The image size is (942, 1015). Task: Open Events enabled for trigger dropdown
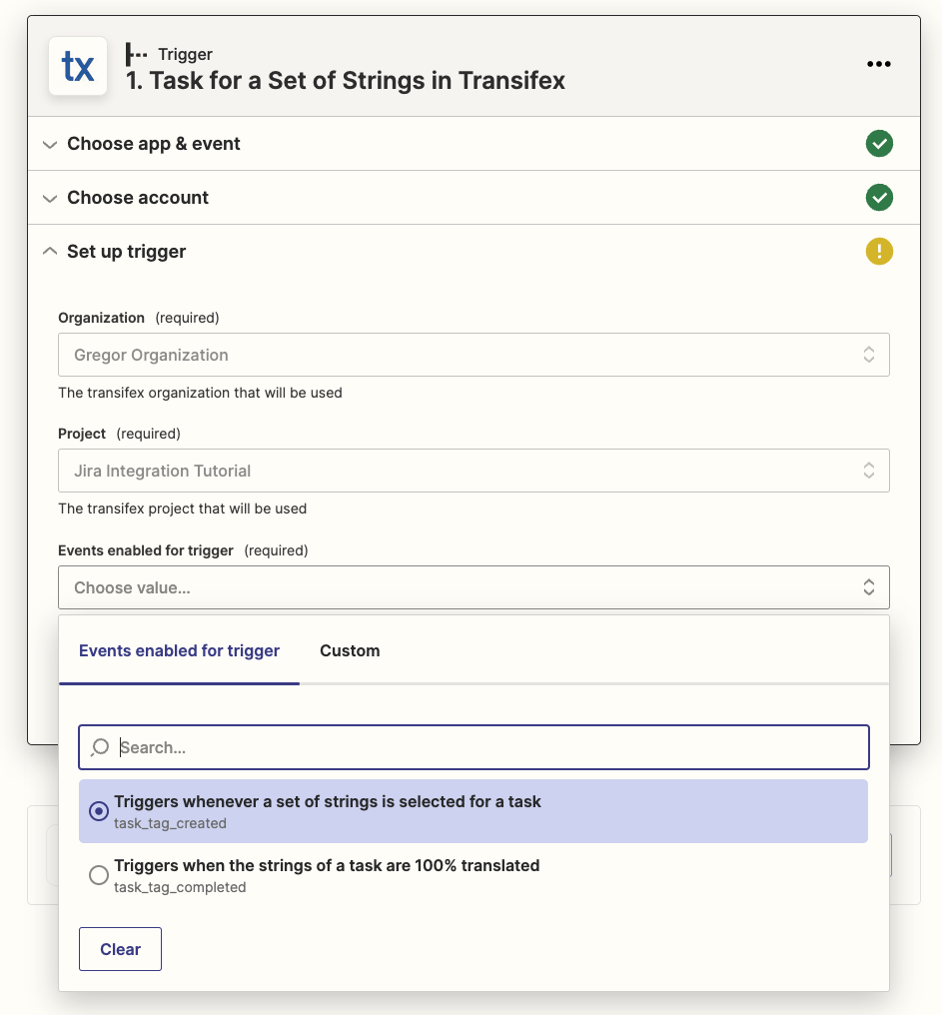click(473, 587)
